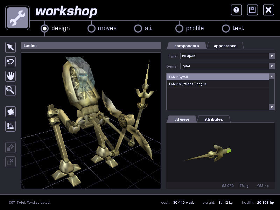Select Totek Cymil in the component list

pyautogui.click(x=217, y=77)
